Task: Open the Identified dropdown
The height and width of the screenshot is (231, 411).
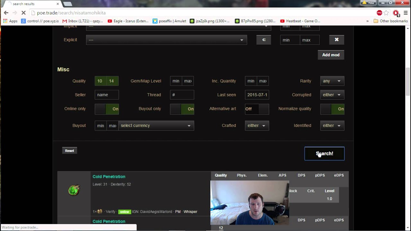Action: [332, 125]
